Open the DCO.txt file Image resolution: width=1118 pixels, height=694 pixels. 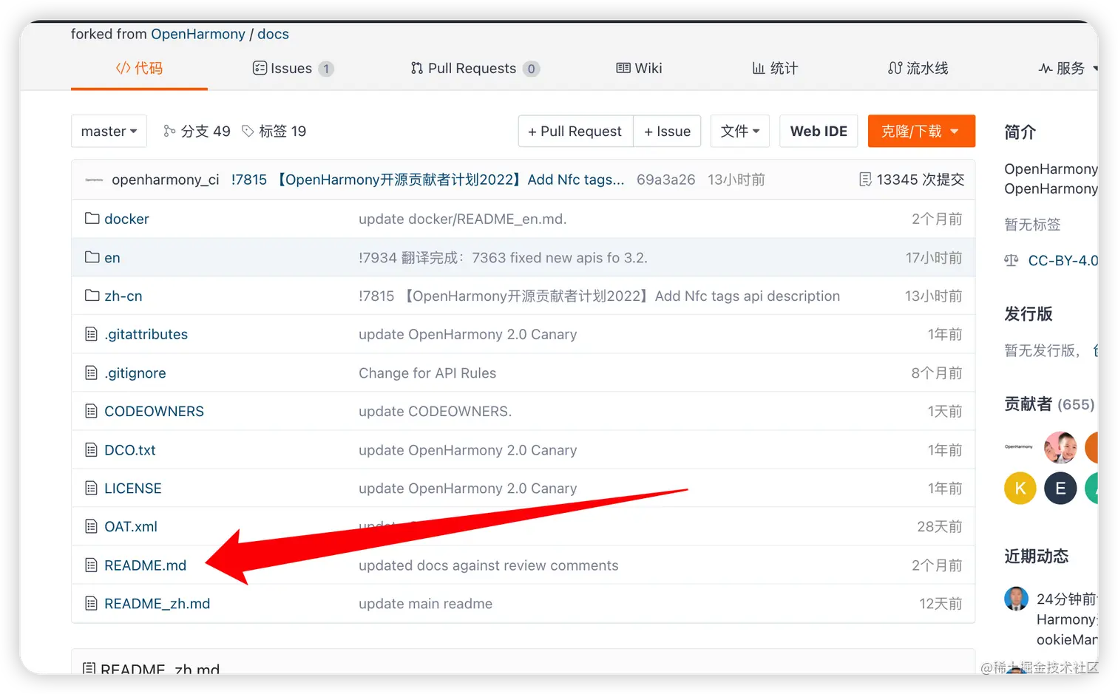click(x=130, y=450)
